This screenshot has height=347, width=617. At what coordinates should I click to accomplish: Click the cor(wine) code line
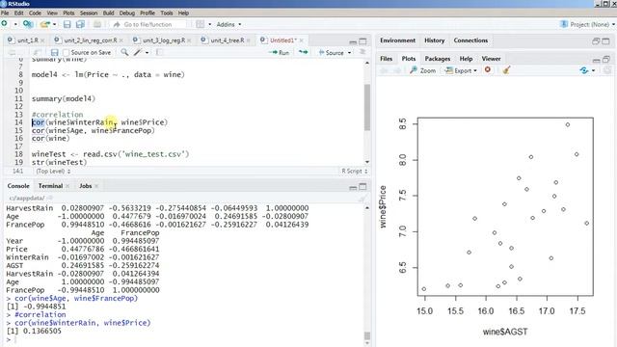50,139
